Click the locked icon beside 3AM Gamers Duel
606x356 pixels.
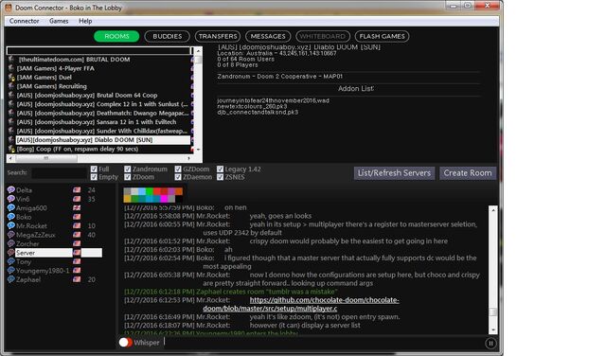(11, 78)
